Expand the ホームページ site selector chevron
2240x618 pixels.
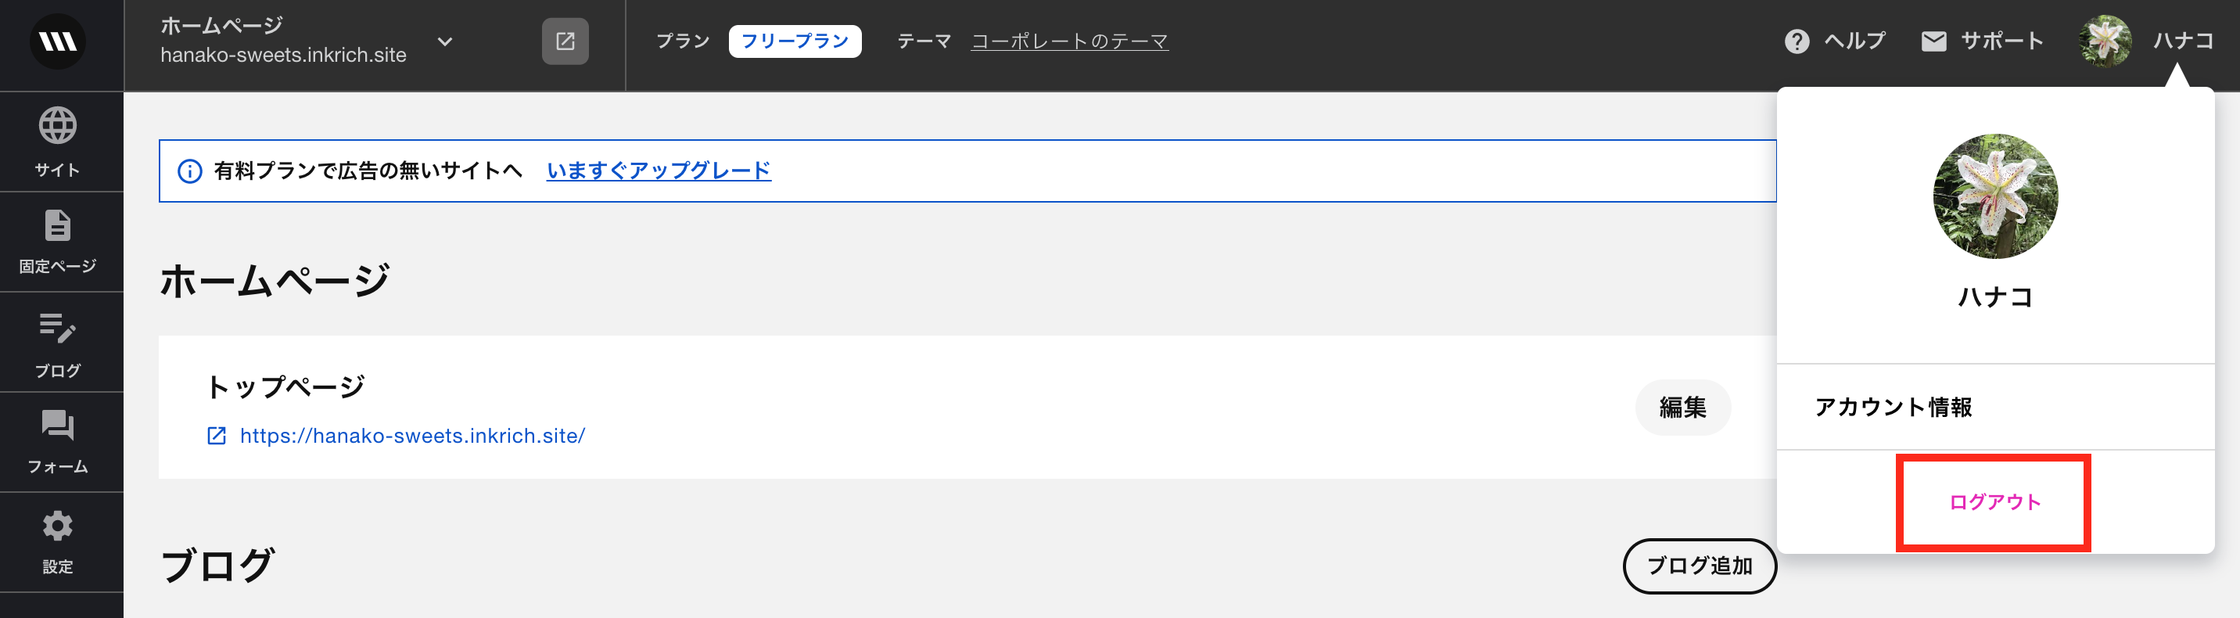(444, 41)
